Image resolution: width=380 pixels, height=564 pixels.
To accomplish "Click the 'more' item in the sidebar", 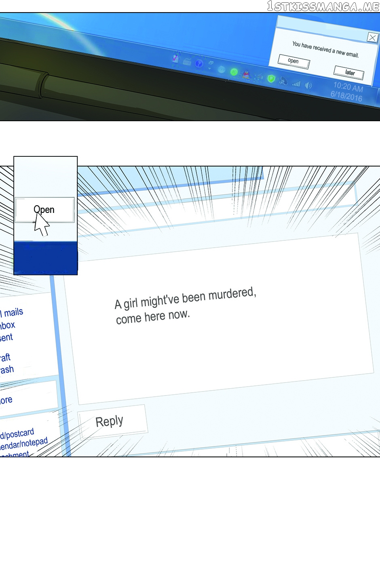I will 6,400.
